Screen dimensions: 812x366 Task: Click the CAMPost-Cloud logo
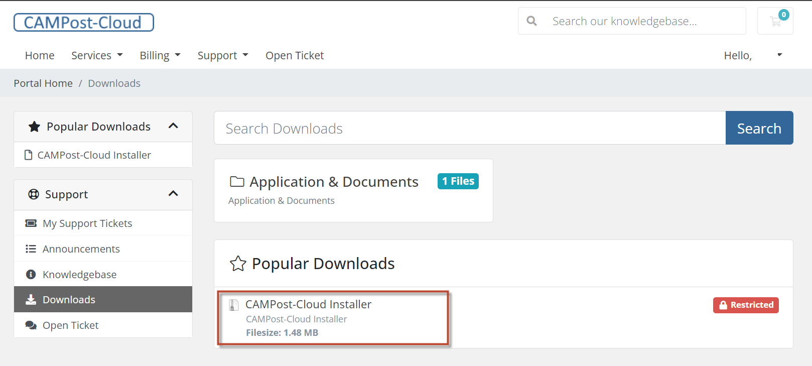coord(83,23)
